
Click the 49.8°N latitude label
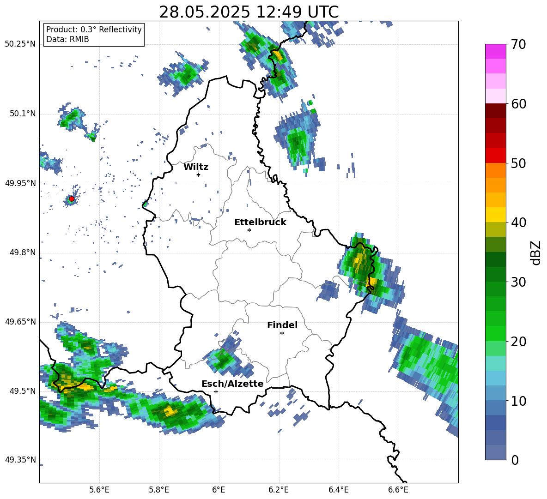[23, 253]
